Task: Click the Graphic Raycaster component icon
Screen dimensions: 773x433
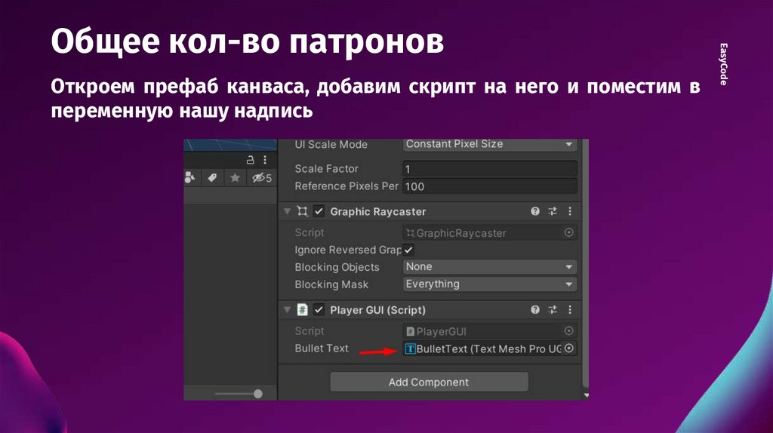Action: coord(302,211)
